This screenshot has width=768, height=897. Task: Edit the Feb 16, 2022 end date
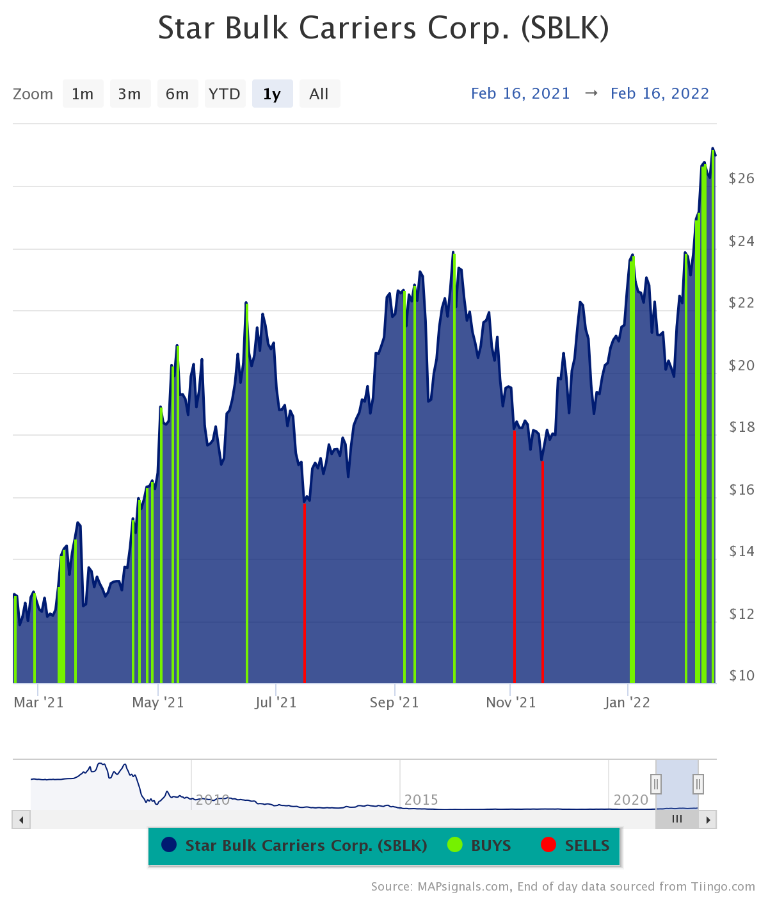[x=660, y=94]
